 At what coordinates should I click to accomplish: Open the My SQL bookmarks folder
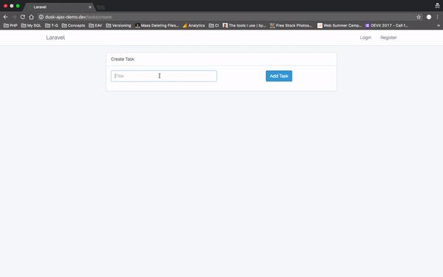click(x=31, y=25)
